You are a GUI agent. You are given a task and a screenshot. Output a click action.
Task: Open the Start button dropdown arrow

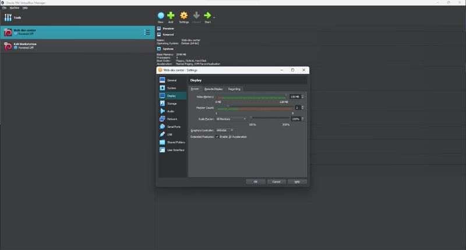214,17
